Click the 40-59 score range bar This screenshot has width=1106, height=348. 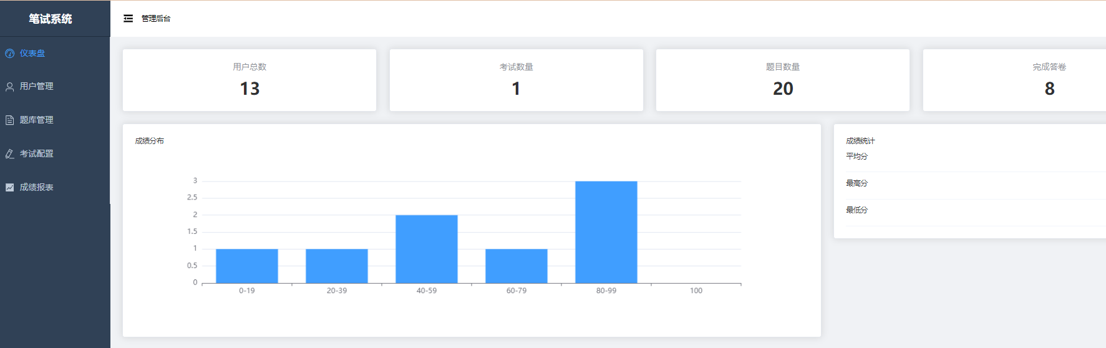tap(427, 249)
